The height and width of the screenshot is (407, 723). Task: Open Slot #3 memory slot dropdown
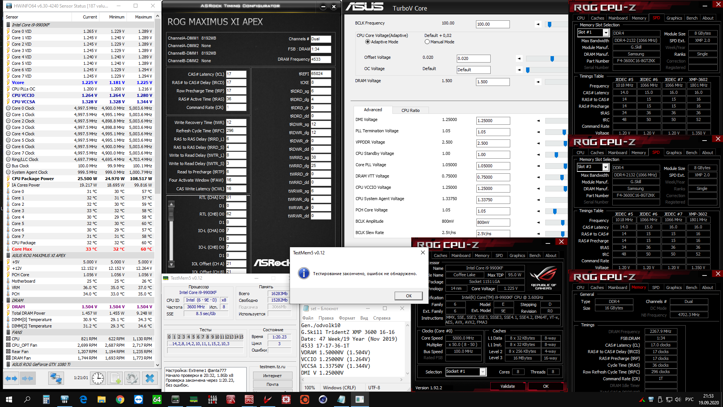605,167
